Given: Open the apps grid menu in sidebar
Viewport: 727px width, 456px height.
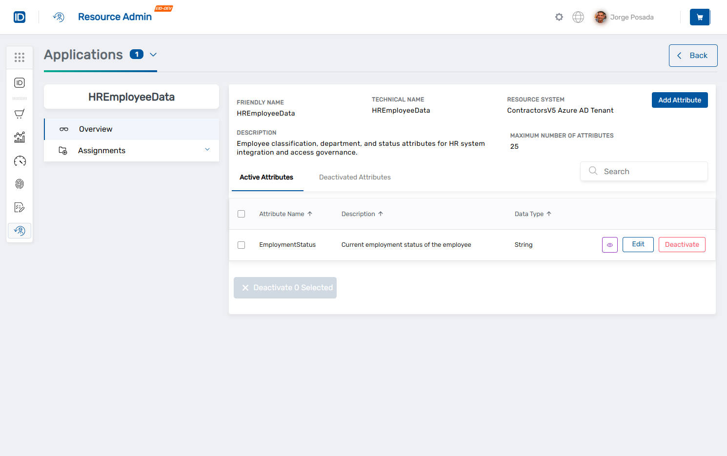Looking at the screenshot, I should coord(20,57).
